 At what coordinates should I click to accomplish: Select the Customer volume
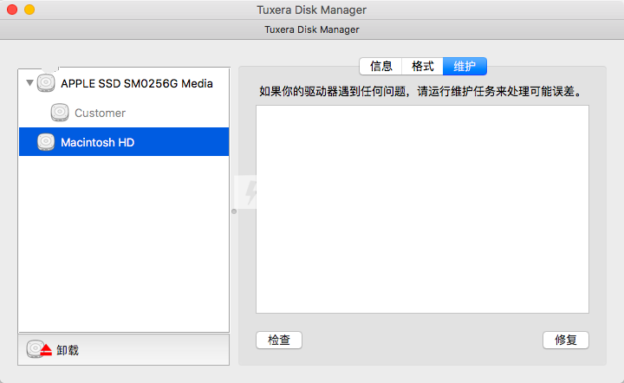(124, 113)
